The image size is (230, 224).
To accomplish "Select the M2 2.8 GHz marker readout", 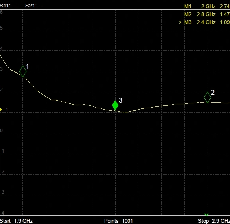I will pos(207,14).
